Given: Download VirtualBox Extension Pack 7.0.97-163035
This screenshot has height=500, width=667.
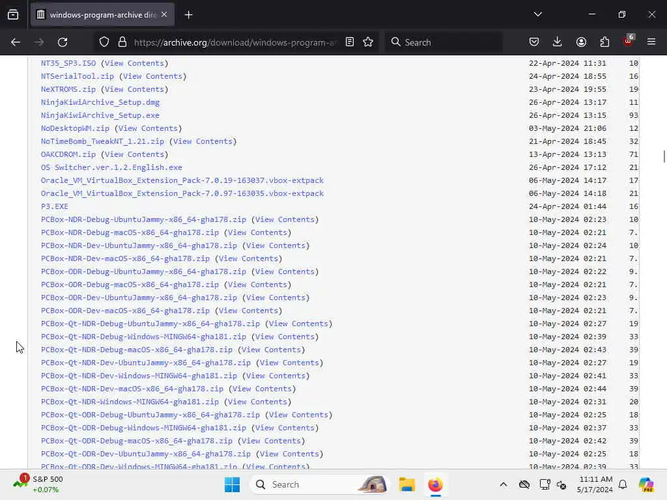Looking at the screenshot, I should coord(182,193).
